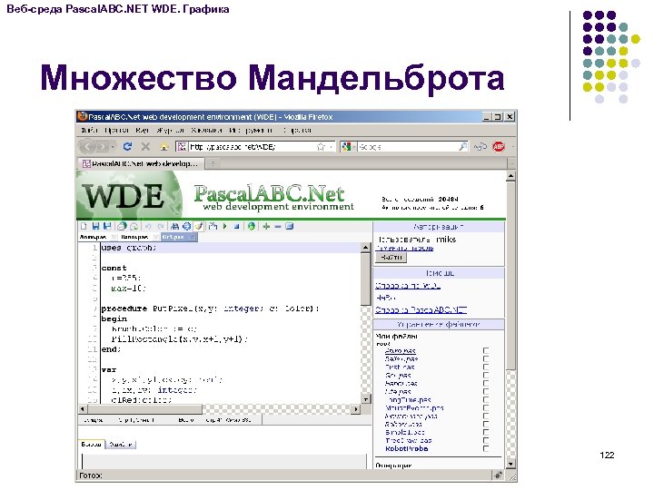This screenshot has width=654, height=490.
Task: Click the first Save floppy-disk icon
Action: click(96, 226)
